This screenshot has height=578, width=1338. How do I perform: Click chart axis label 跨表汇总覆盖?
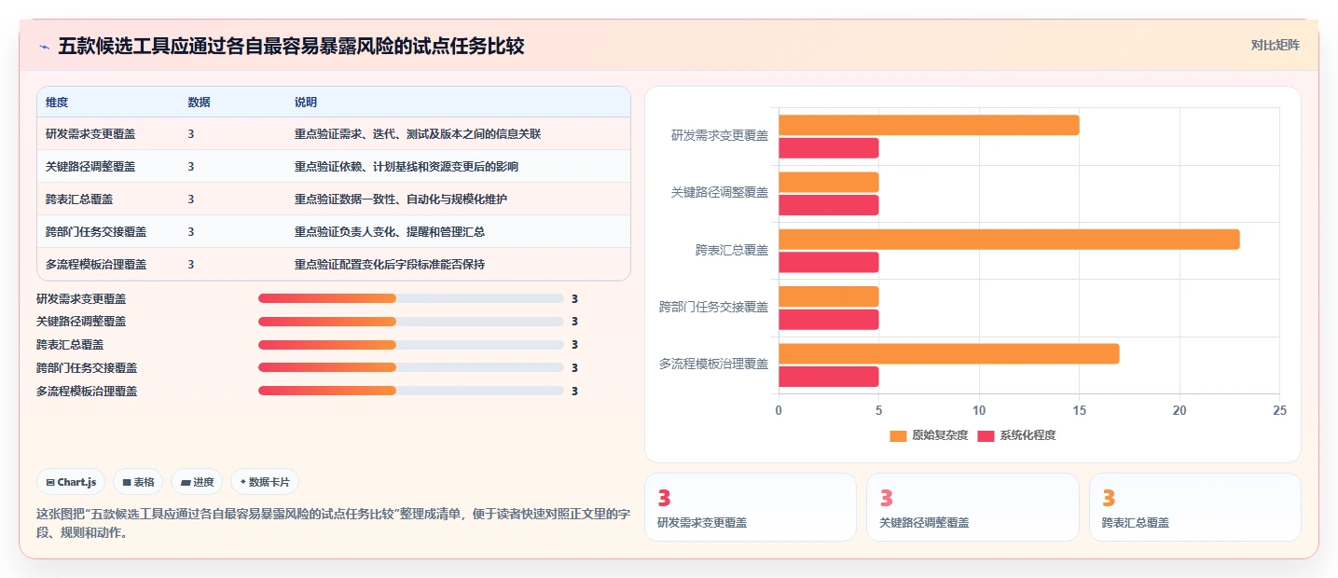click(x=732, y=250)
